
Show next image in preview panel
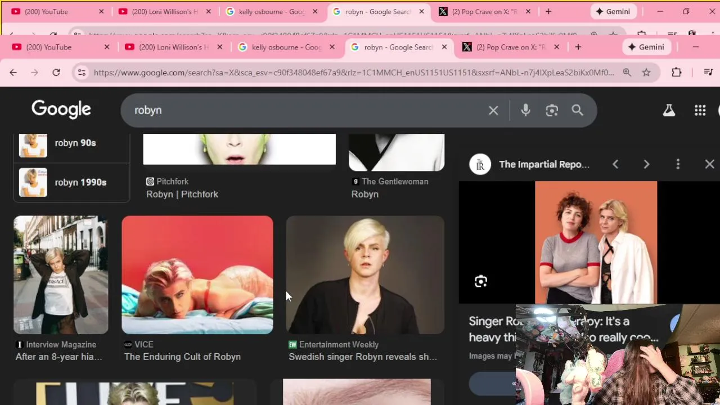click(646, 164)
